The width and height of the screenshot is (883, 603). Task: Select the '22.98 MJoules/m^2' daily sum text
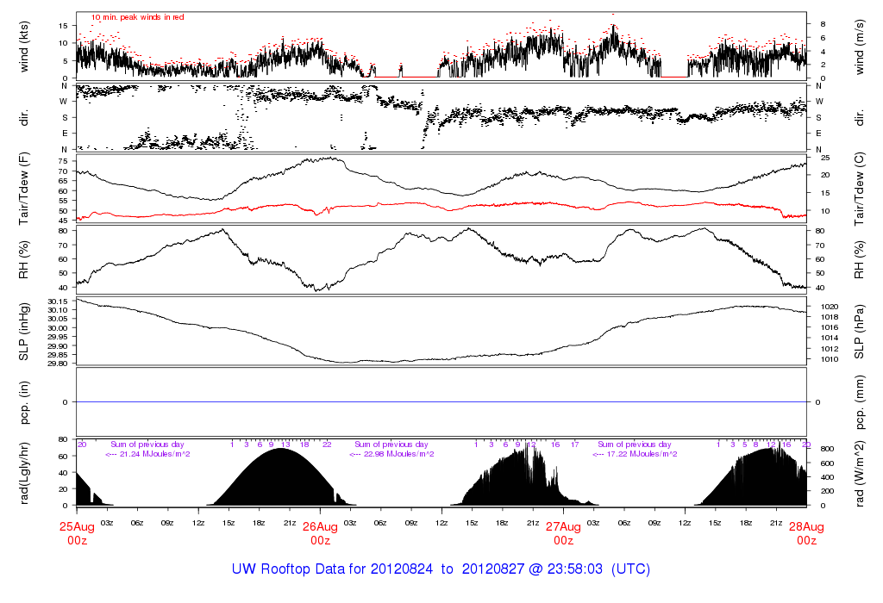(398, 454)
